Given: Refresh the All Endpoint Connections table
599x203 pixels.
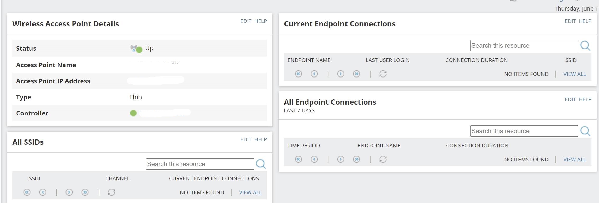Looking at the screenshot, I should pyautogui.click(x=383, y=159).
